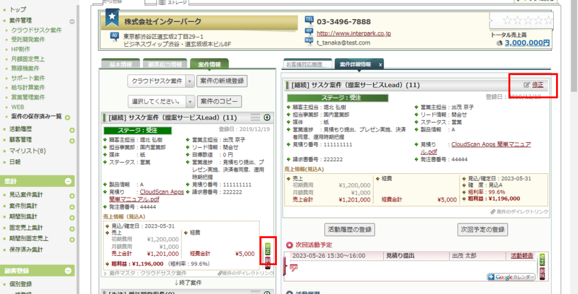Click the green 修正 icon in left case panel
Image resolution: width=578 pixels, height=294 pixels.
click(267, 248)
